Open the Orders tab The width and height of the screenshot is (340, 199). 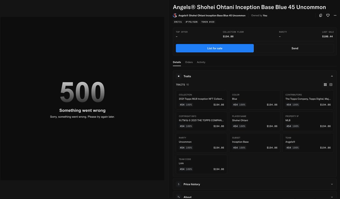189,62
